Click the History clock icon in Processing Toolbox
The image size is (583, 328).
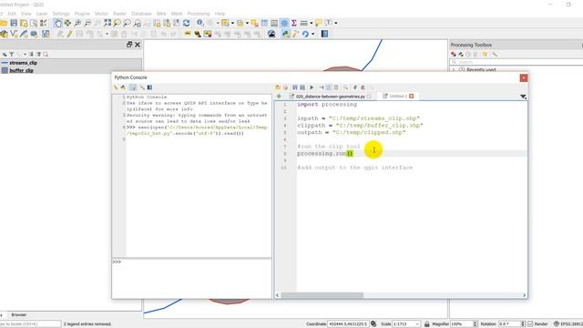(468, 55)
